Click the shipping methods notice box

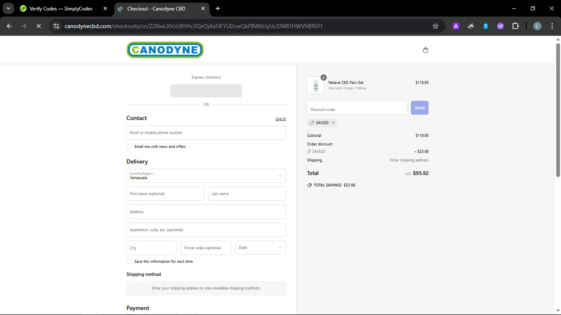click(x=206, y=288)
